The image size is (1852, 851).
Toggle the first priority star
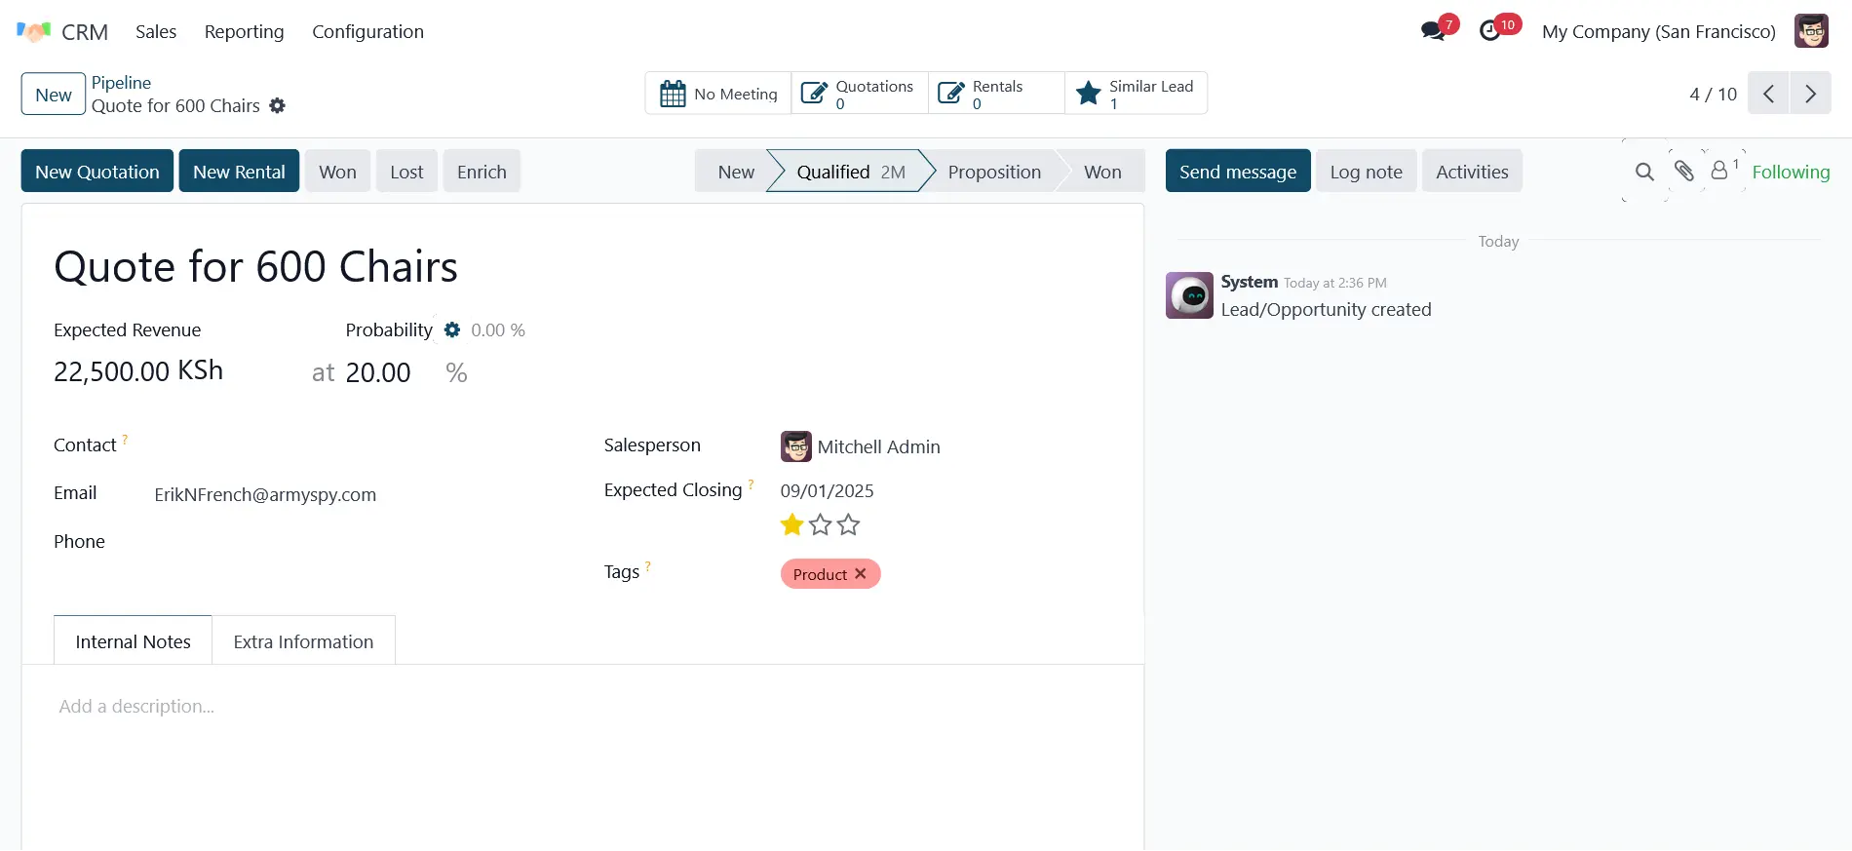[x=791, y=525]
